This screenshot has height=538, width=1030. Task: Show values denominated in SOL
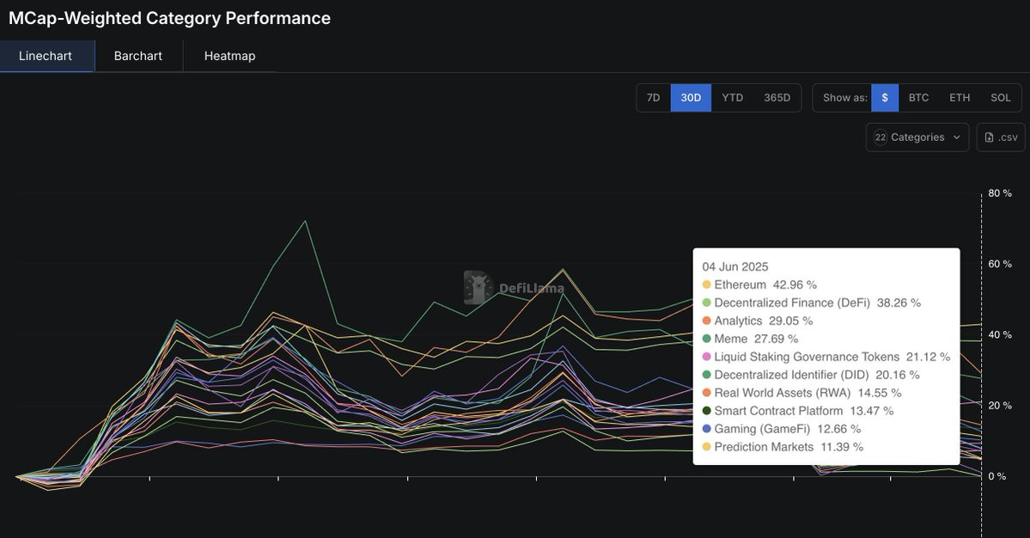[1001, 98]
